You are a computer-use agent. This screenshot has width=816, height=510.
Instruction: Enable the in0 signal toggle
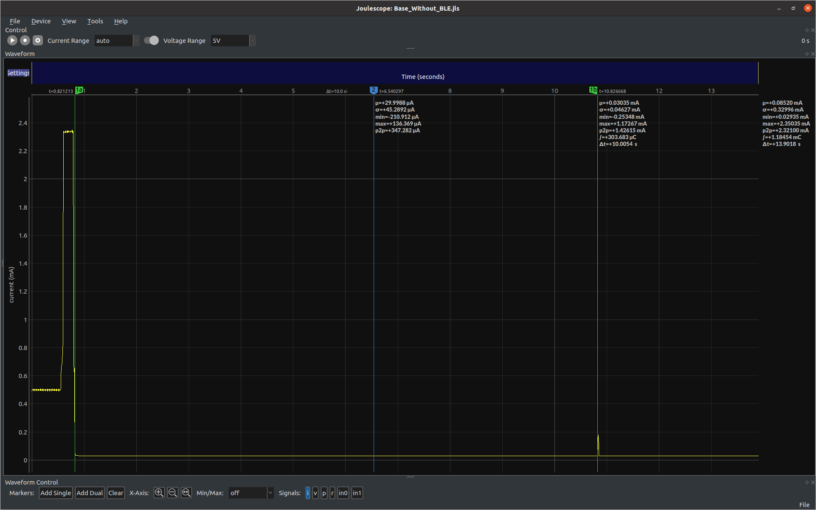coord(343,493)
